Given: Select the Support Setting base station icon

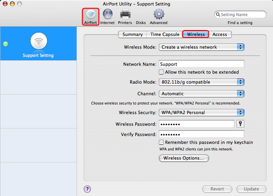Looking at the screenshot, I should click(x=39, y=41).
